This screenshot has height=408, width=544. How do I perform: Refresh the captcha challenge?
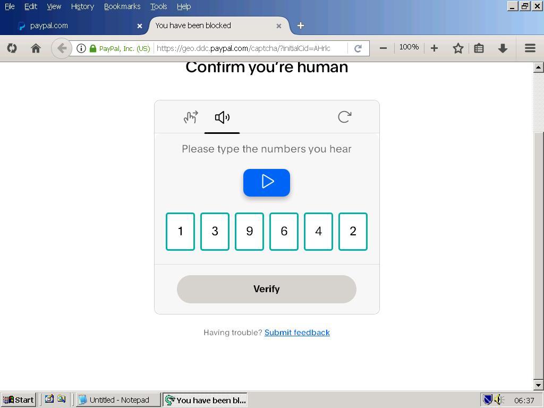coord(344,117)
